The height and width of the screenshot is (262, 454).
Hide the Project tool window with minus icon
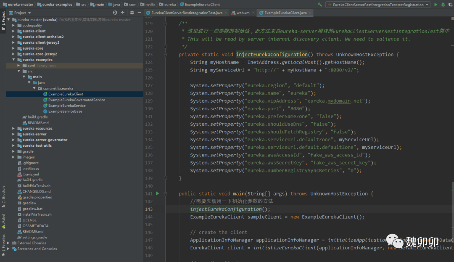click(139, 13)
